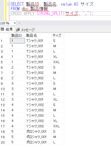Click the messages icon on メッセージ tab
The height and width of the screenshot is (151, 111).
18,30
